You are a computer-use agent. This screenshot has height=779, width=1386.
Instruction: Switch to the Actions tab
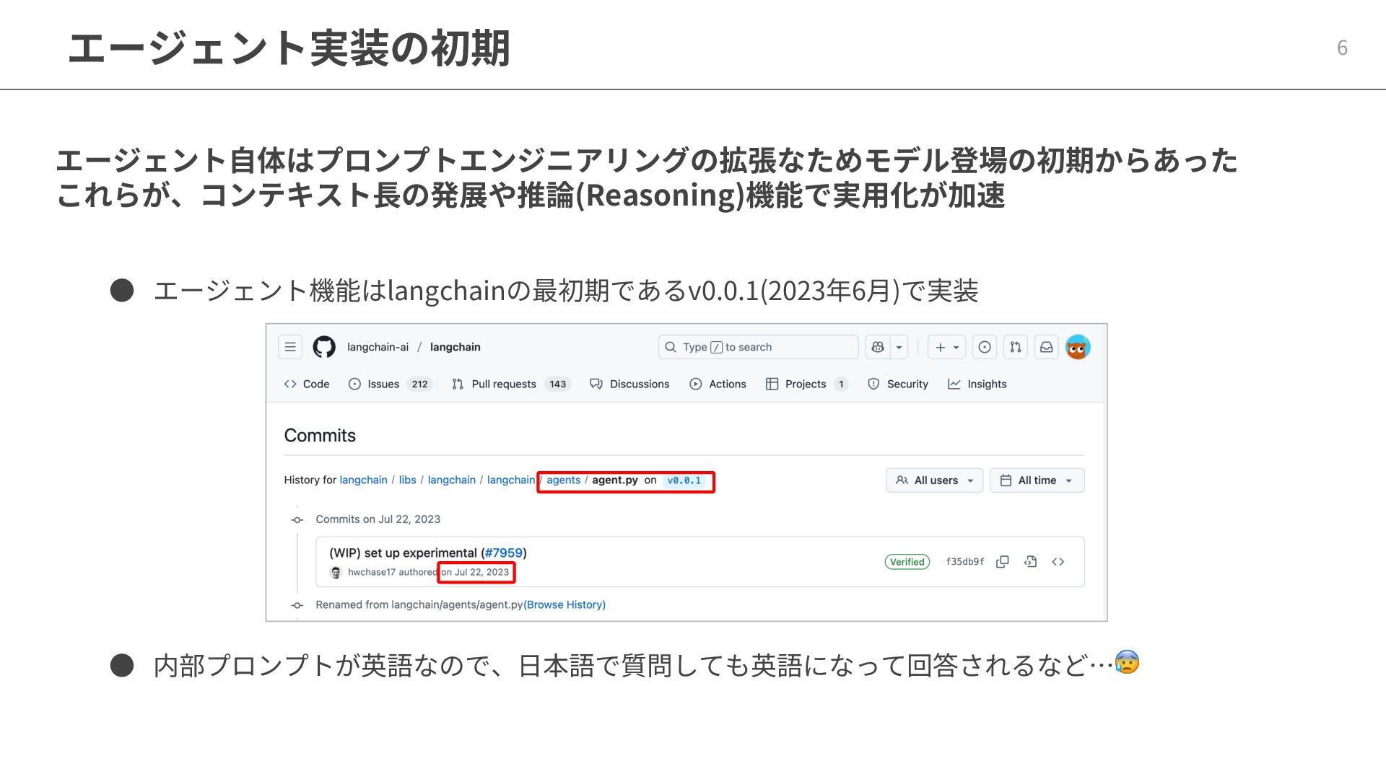[x=718, y=384]
